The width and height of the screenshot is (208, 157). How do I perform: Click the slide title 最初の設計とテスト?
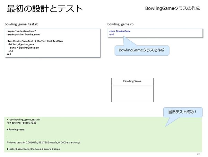(x=45, y=9)
